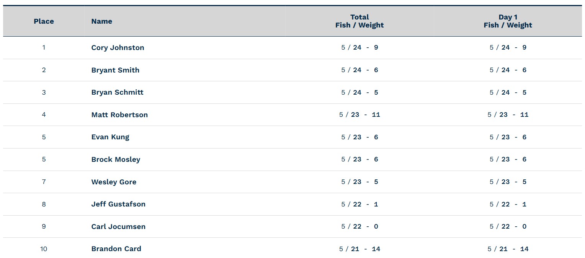Sort by Total Fish / Weight header
585x258 pixels.
[359, 21]
